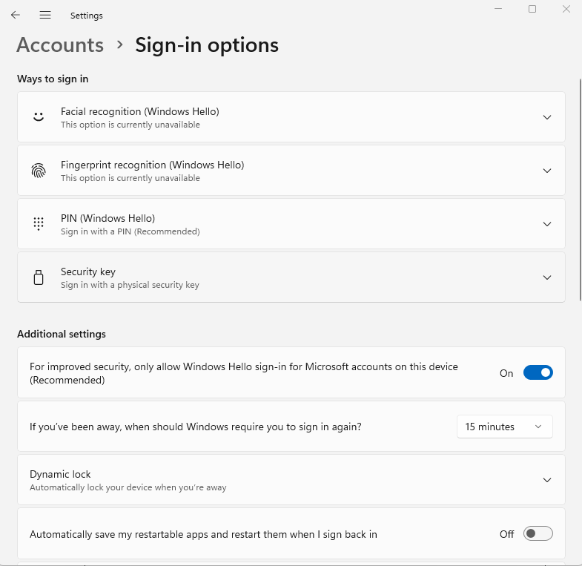
Task: Click the PIN keypad icon
Action: (x=39, y=224)
